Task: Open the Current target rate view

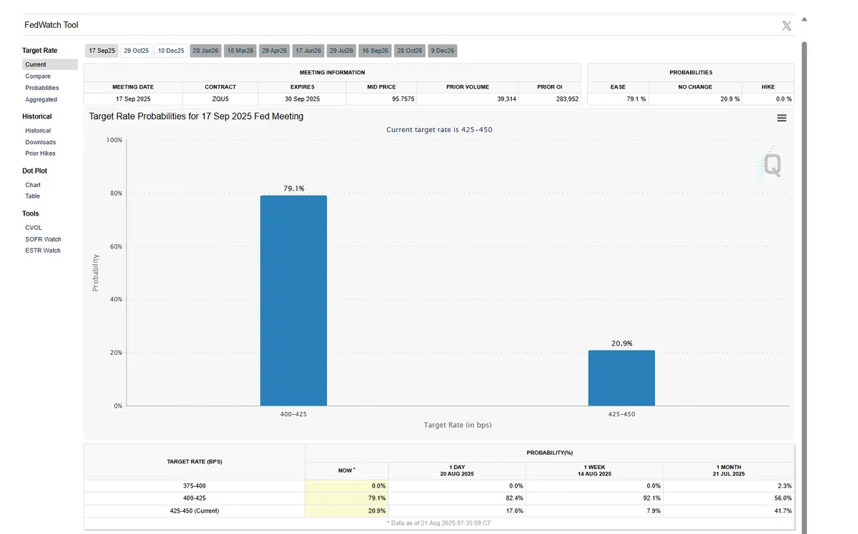Action: 50,64
